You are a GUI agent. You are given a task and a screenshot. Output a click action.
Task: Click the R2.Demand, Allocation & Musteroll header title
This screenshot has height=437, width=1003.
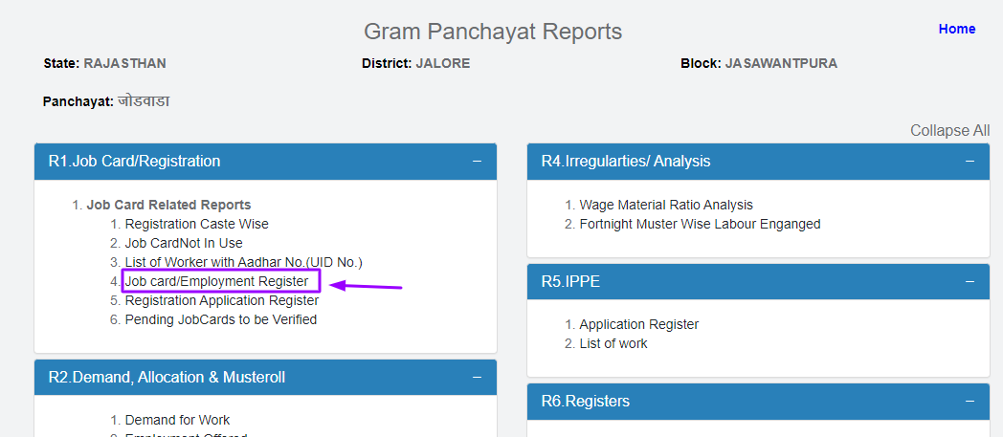click(x=167, y=377)
